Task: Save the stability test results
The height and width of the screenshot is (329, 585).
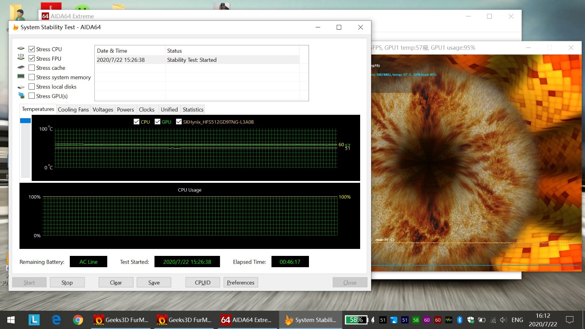Action: pyautogui.click(x=154, y=283)
